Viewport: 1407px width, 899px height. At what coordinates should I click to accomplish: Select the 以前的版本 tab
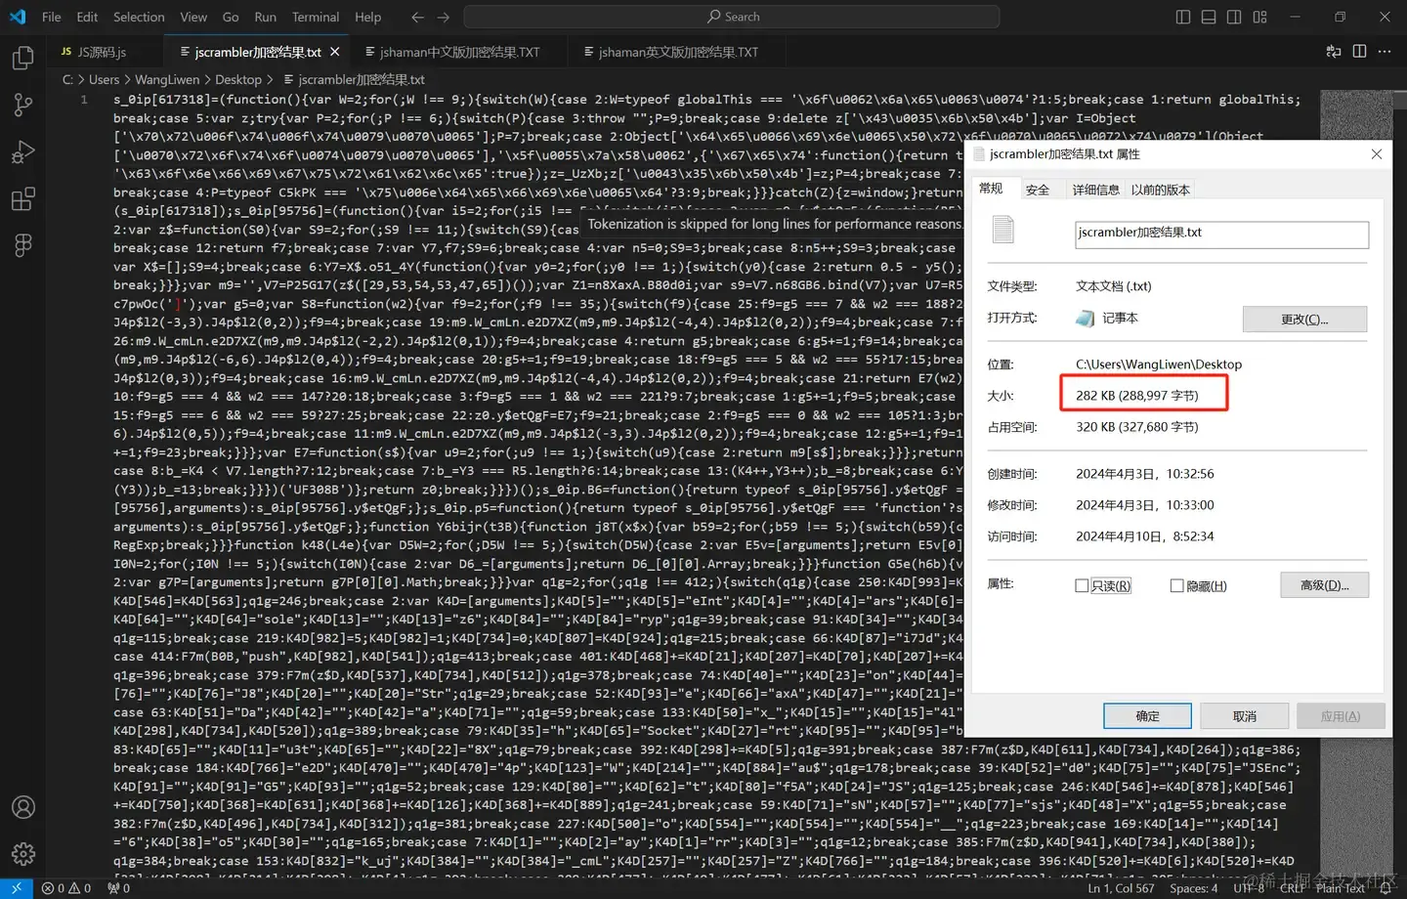point(1161,190)
